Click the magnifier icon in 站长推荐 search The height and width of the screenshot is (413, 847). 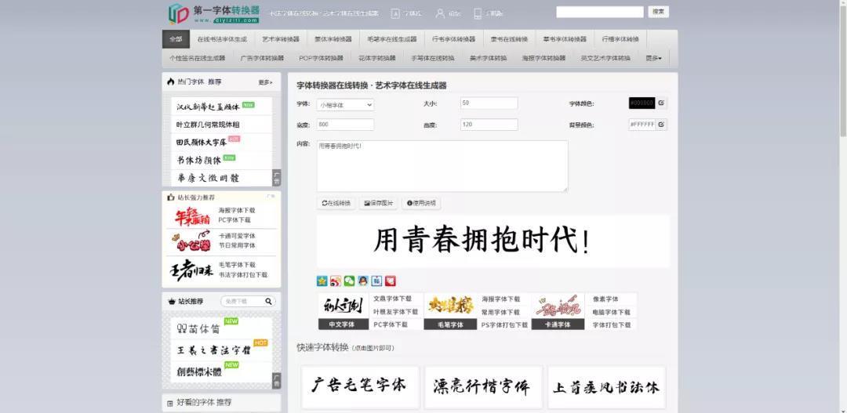tap(268, 301)
